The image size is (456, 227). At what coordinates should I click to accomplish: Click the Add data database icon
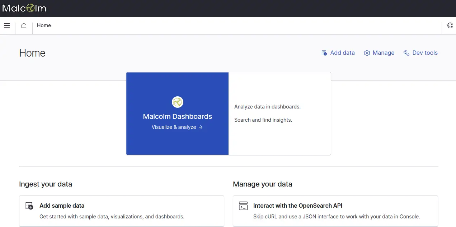(x=324, y=53)
